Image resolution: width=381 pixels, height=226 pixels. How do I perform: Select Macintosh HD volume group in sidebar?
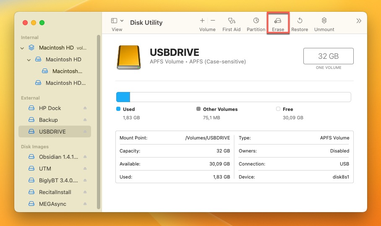[x=55, y=48]
